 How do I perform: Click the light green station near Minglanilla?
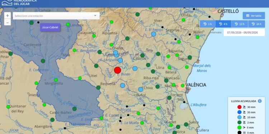[56, 80]
